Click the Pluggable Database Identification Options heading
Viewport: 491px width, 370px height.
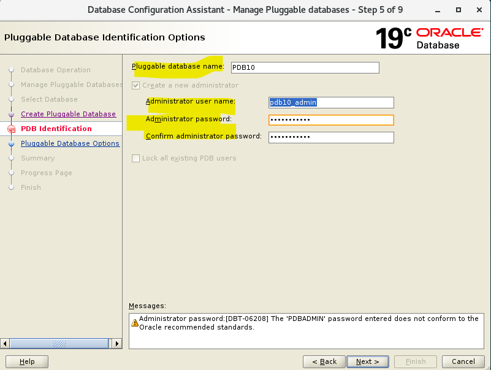(105, 37)
